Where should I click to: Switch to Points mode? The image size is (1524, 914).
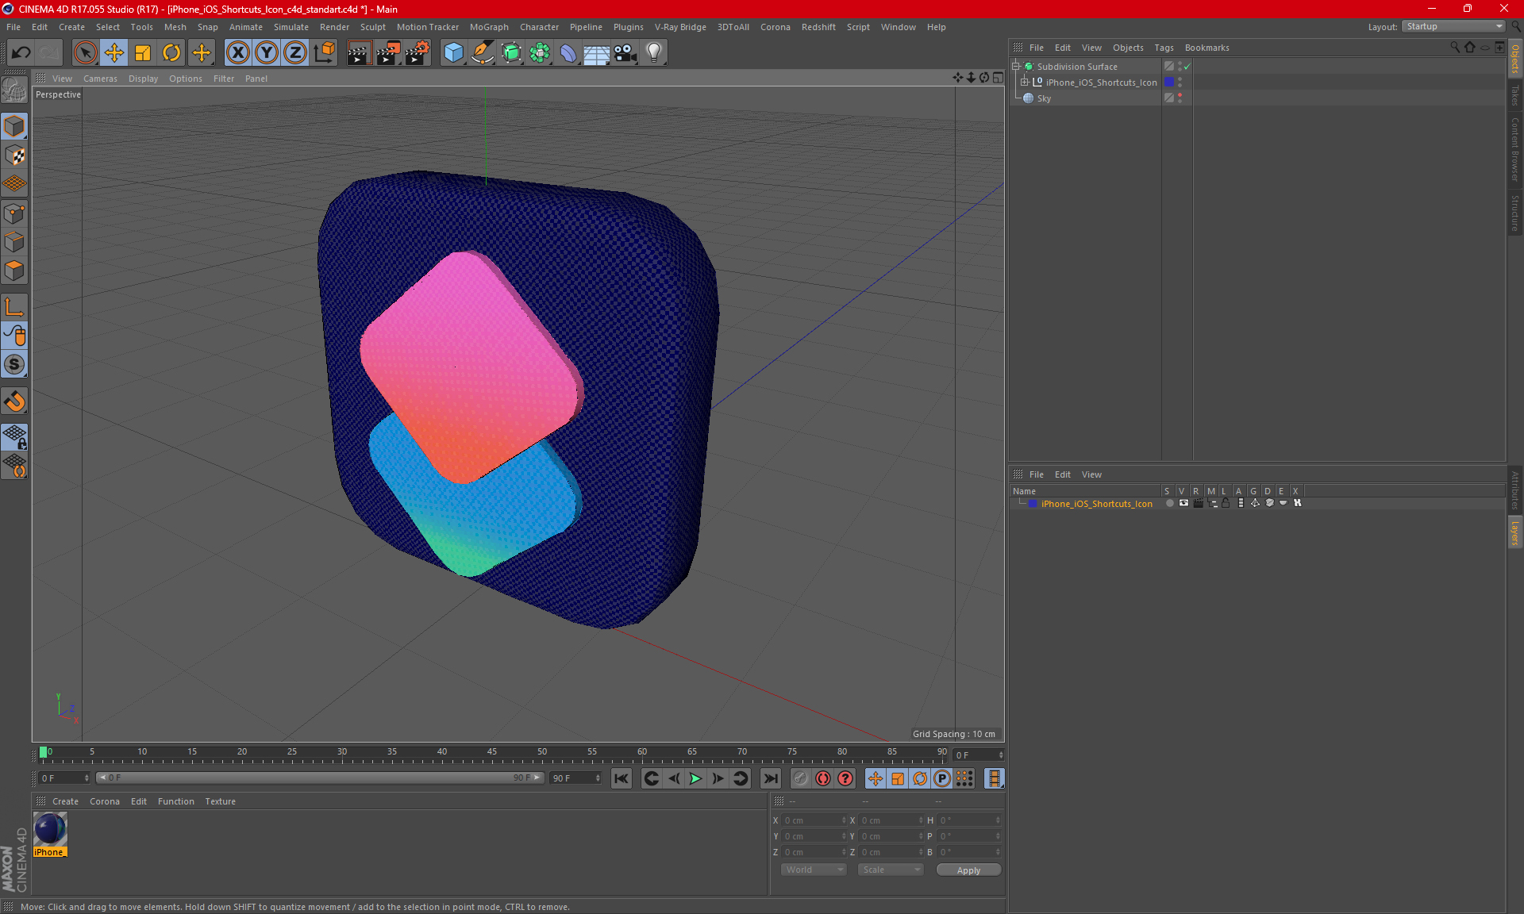coord(15,213)
